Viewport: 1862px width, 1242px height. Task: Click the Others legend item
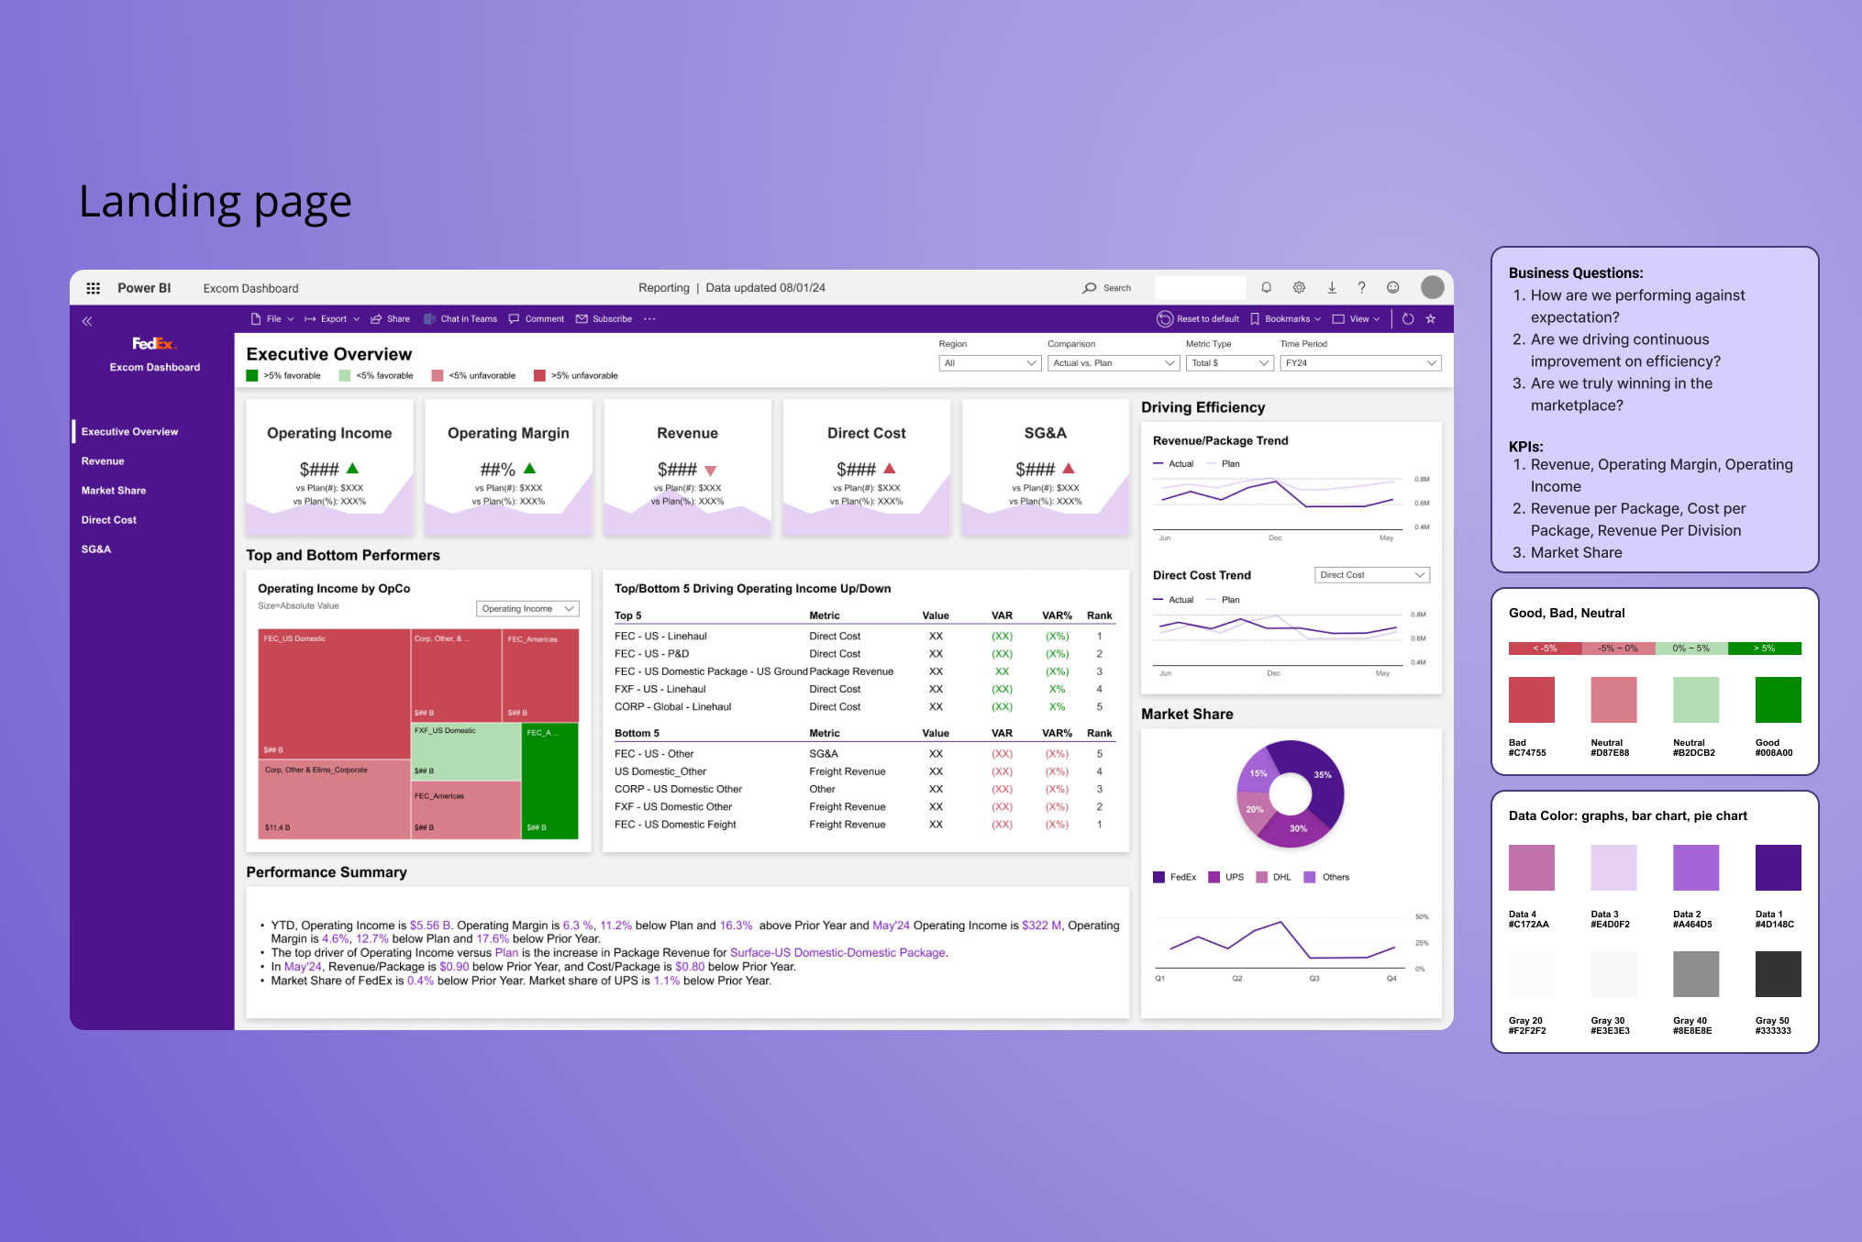pyautogui.click(x=1326, y=878)
